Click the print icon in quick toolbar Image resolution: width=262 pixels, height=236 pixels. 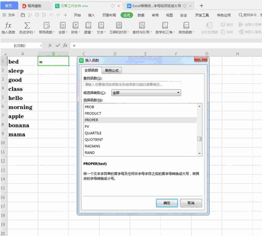(x=37, y=15)
